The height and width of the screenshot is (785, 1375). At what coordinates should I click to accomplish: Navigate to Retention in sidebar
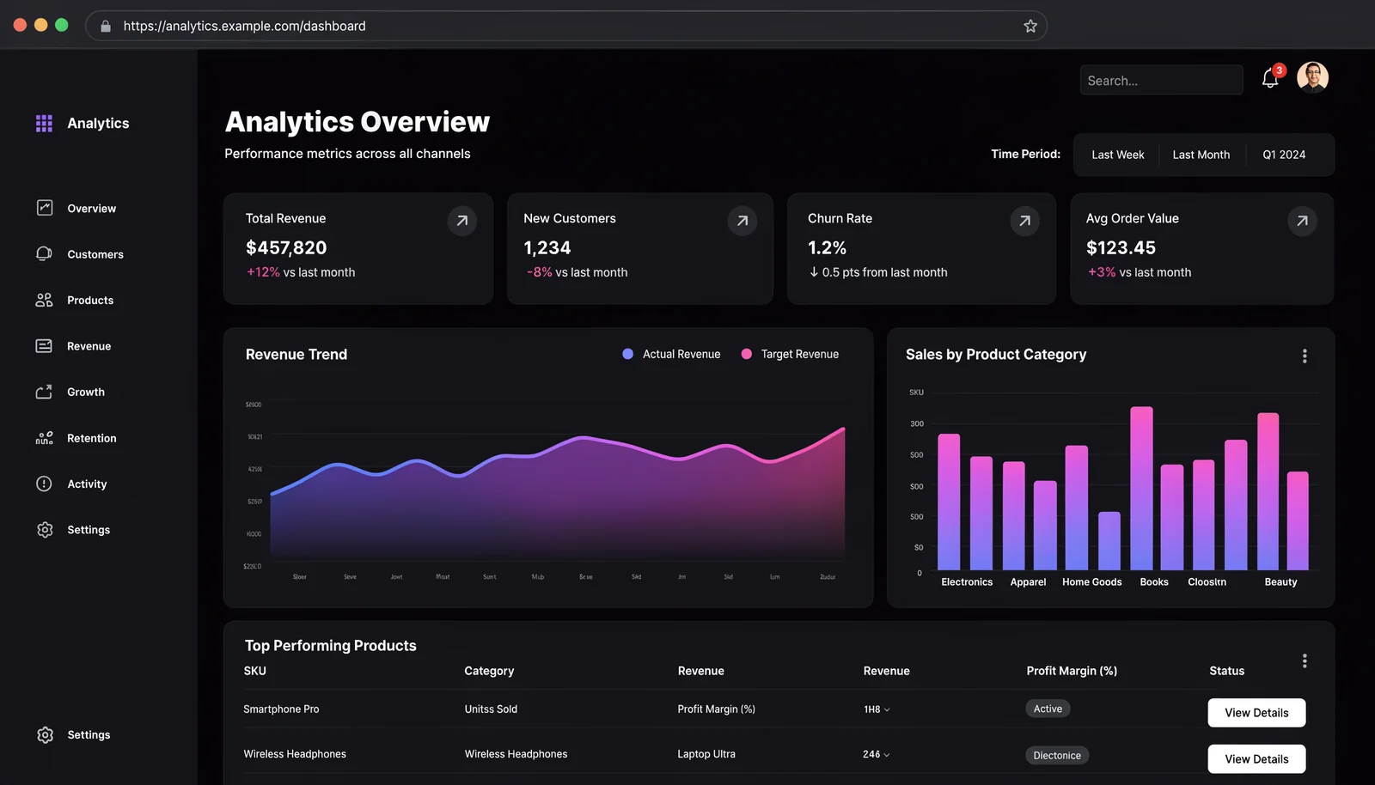[92, 438]
